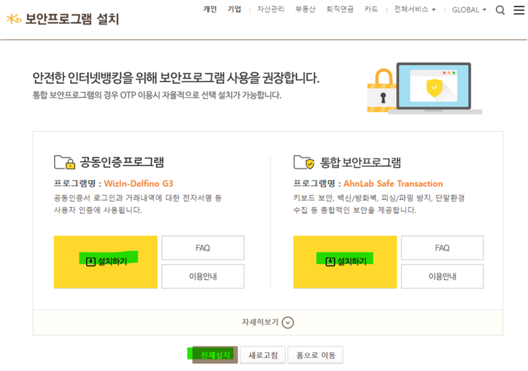Open the hamburger menu icon
This screenshot has height=371, width=528.
coord(519,10)
